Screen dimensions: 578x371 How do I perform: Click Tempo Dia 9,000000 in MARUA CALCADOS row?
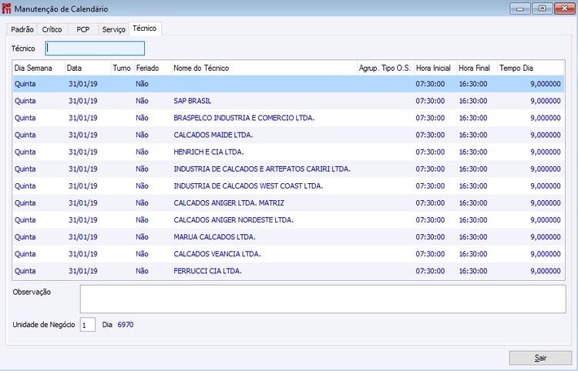546,237
